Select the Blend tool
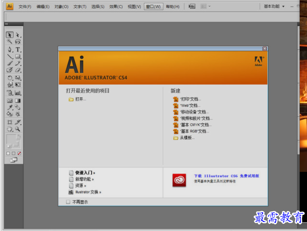Screen dimensions: 307x231 pos(18,107)
